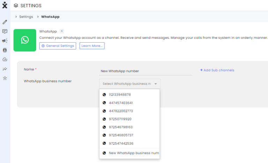268x163 pixels.
Task: Choose 972547442536 in the dropdown list
Action: (x=129, y=143)
